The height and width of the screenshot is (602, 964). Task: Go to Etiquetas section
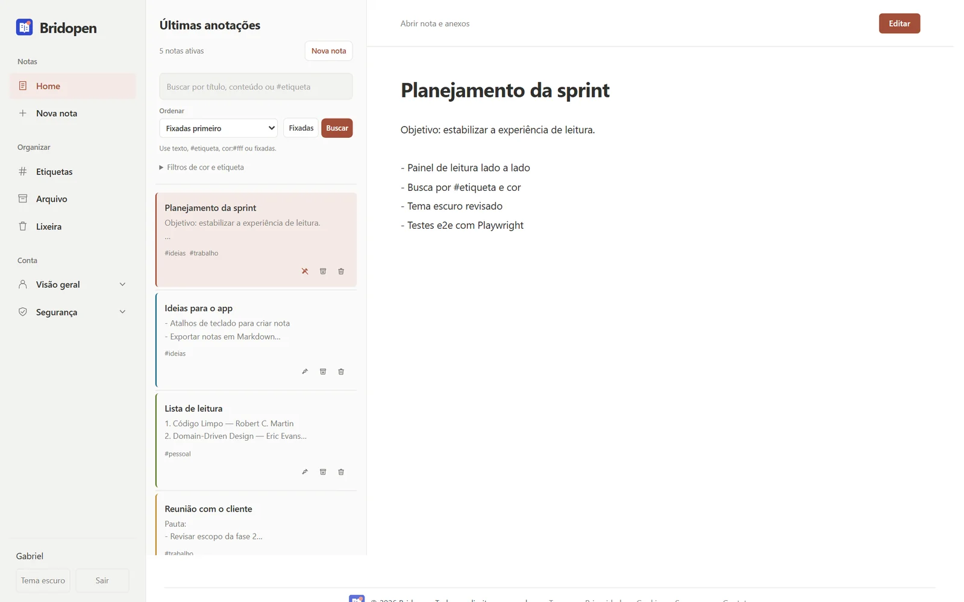tap(73, 172)
